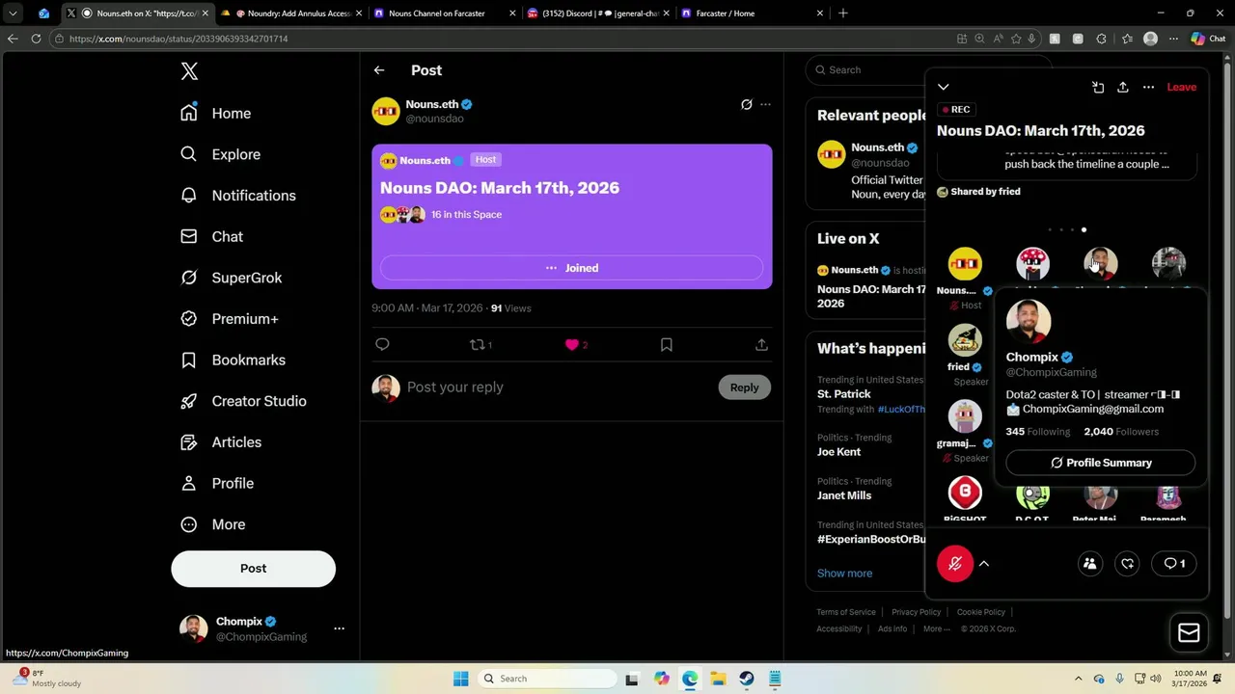This screenshot has width=1235, height=694.
Task: Open Profile in the sidebar
Action: pyautogui.click(x=216, y=483)
